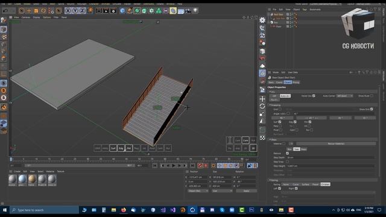386x217 pixels.
Task: Toggle the X axis lock
Action: pyautogui.click(x=68, y=11)
